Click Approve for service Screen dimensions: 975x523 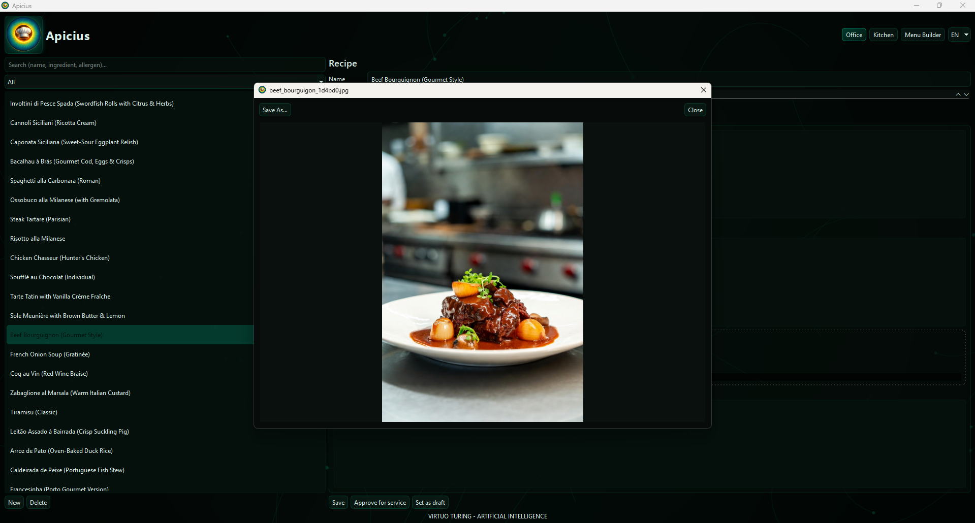pyautogui.click(x=380, y=502)
